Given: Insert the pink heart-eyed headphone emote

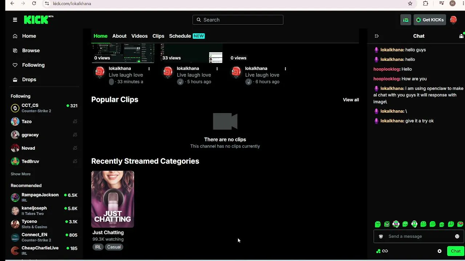Looking at the screenshot, I should 396,224.
